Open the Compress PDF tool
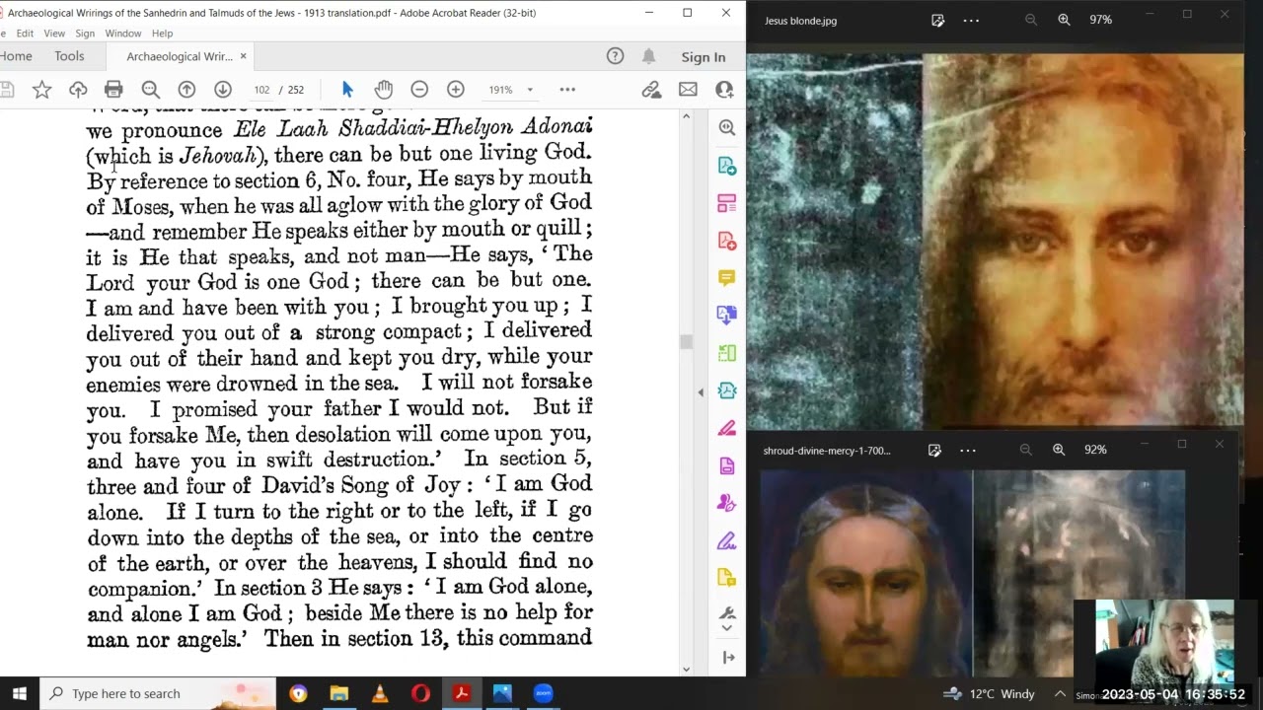The height and width of the screenshot is (710, 1263). tap(727, 390)
